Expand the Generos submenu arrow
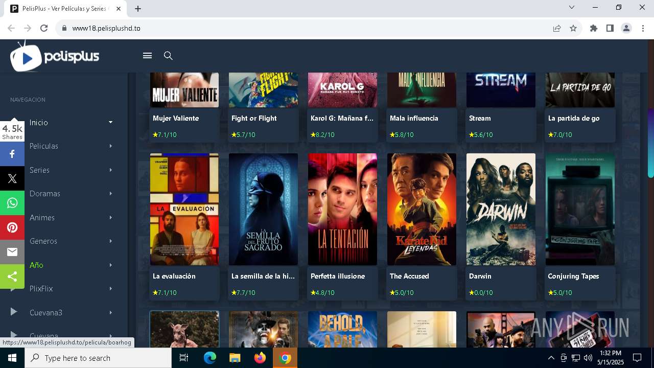Viewport: 654px width, 368px height. click(x=110, y=241)
